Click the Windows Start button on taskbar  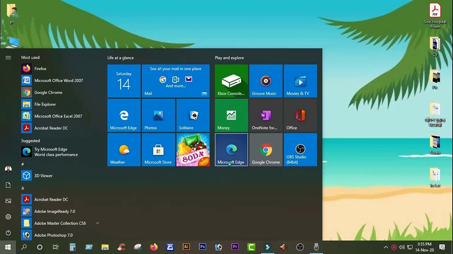8,247
